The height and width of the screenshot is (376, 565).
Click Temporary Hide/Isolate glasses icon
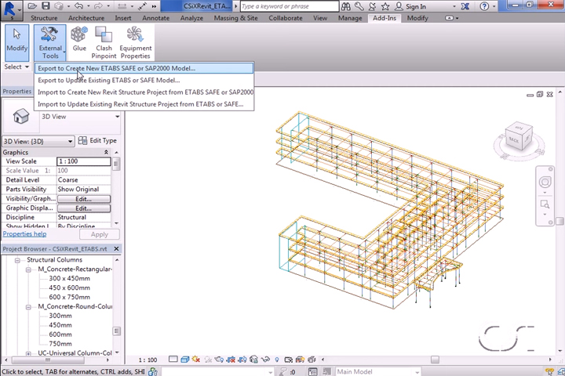pos(265,359)
